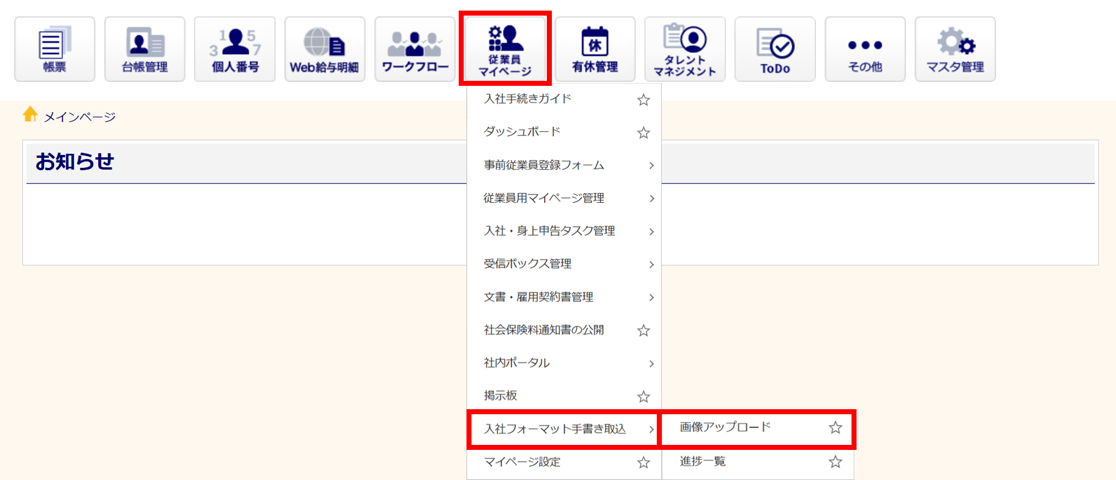Select 進捗一覧 from the submenu
Screen dimensions: 1116x480
[703, 462]
